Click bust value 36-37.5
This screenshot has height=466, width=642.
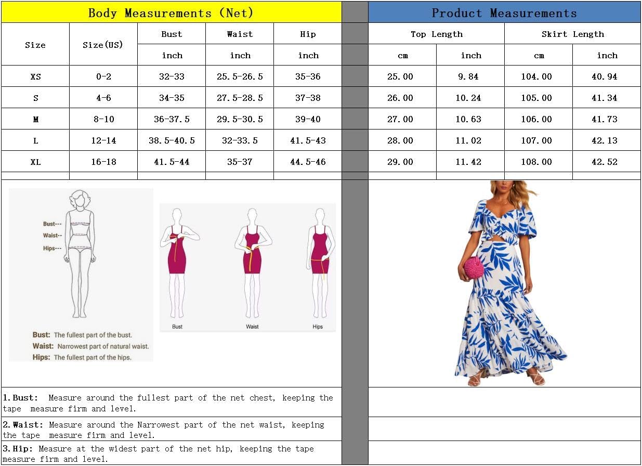point(172,119)
